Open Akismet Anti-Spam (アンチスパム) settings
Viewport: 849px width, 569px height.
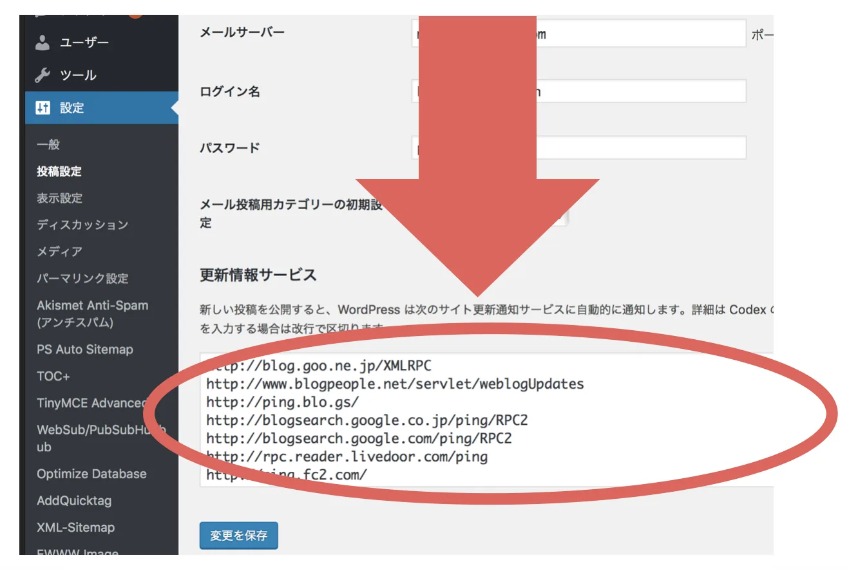[x=92, y=313]
